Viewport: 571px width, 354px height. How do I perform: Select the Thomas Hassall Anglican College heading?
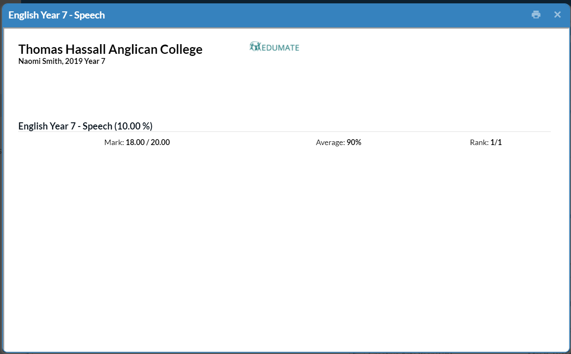pos(110,49)
